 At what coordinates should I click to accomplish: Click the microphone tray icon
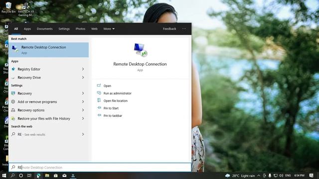[x=270, y=176]
